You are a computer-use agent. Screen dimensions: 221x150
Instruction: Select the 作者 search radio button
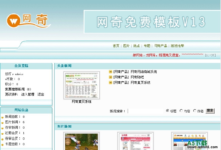tap(195, 111)
